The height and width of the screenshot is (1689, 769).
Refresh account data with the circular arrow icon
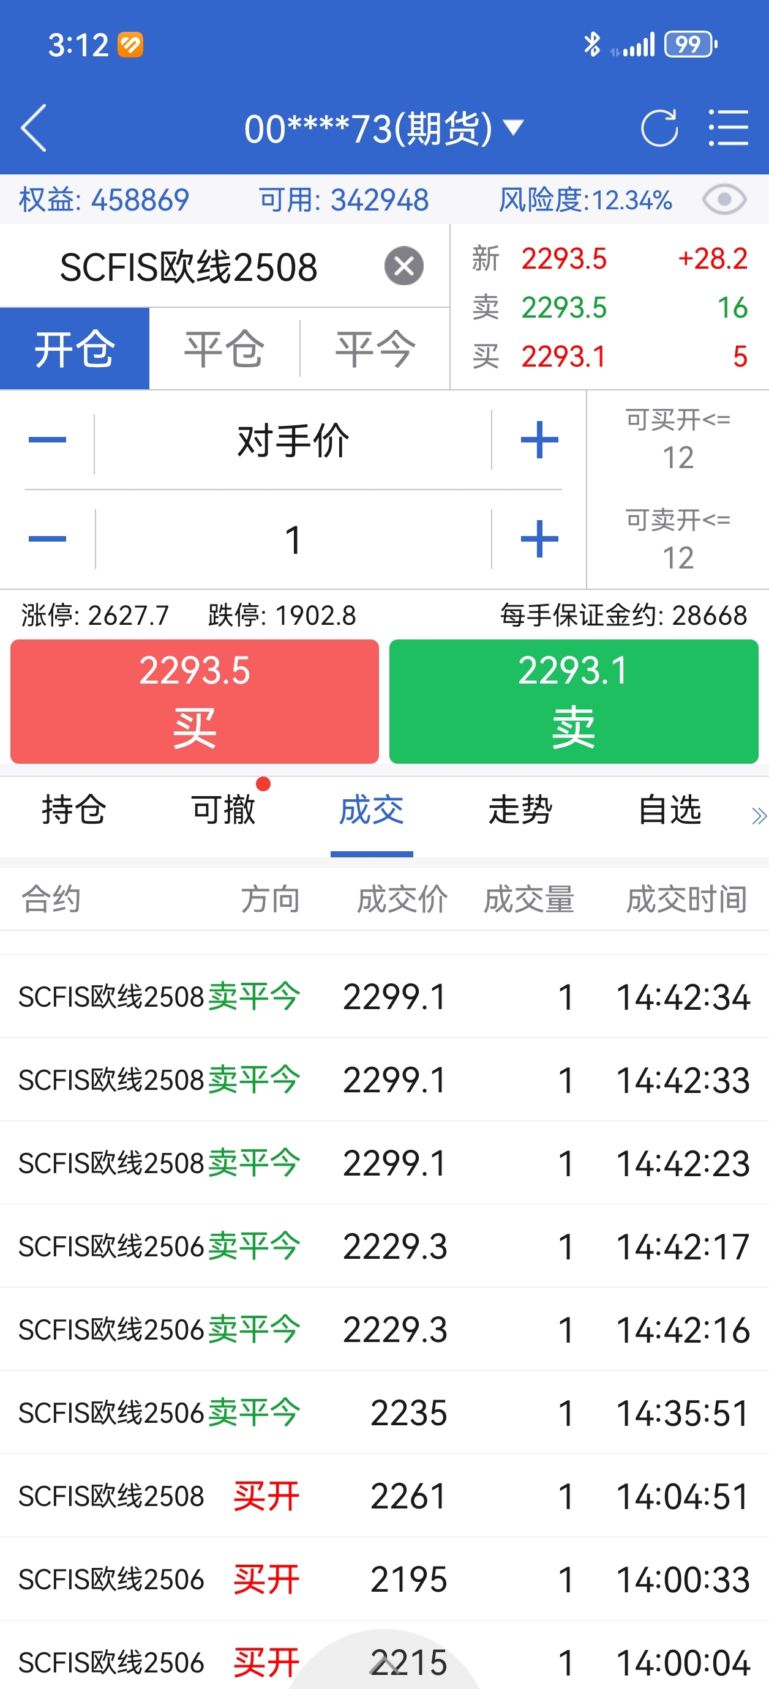pos(659,127)
